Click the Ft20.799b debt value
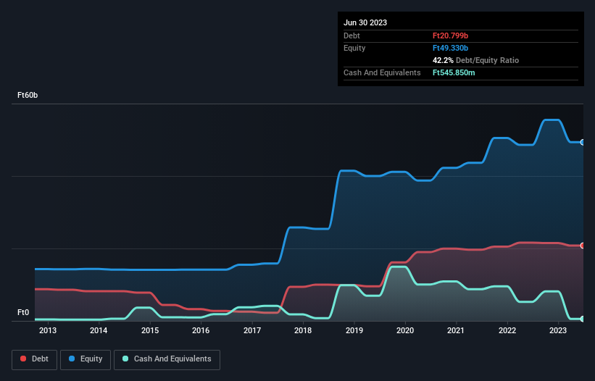The width and height of the screenshot is (595, 381). (451, 35)
